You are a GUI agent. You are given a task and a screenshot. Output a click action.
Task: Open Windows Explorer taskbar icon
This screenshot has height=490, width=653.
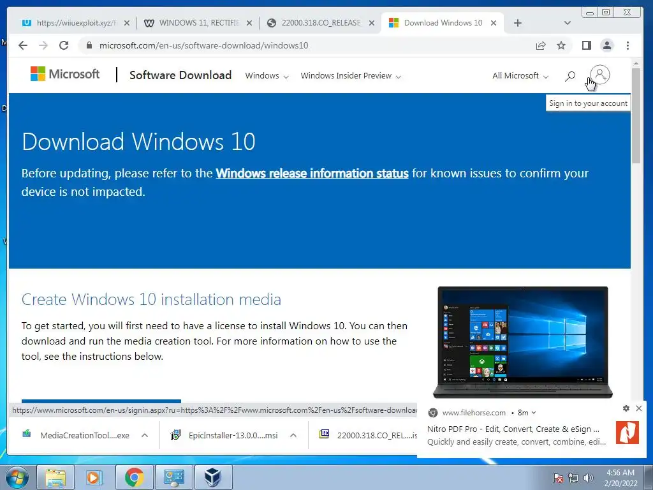(56, 477)
